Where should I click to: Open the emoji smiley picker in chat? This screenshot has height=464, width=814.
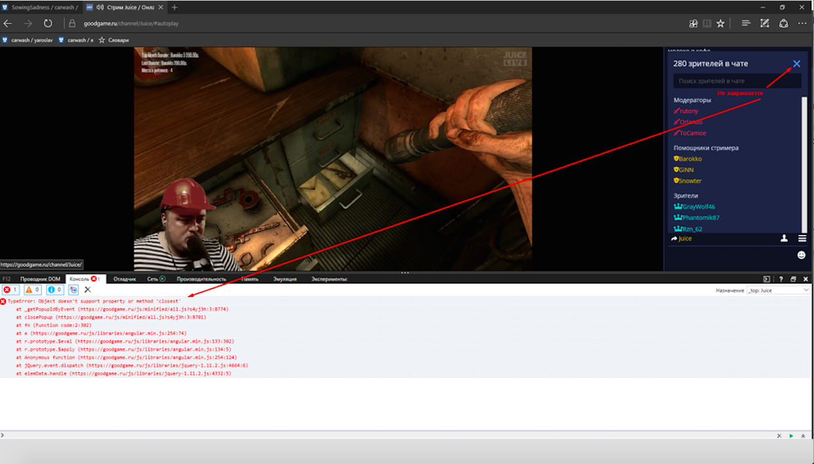(x=802, y=255)
